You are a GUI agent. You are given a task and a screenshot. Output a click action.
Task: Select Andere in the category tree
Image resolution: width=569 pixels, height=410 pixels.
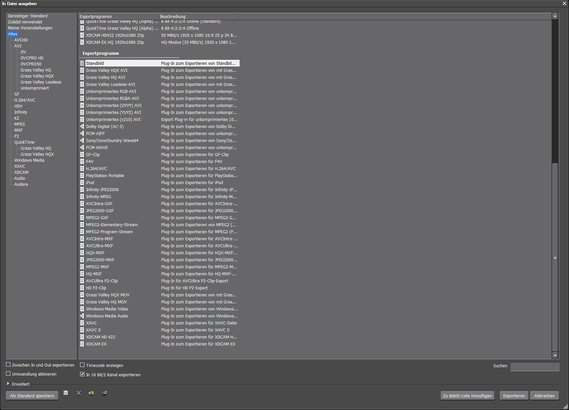[x=21, y=184]
